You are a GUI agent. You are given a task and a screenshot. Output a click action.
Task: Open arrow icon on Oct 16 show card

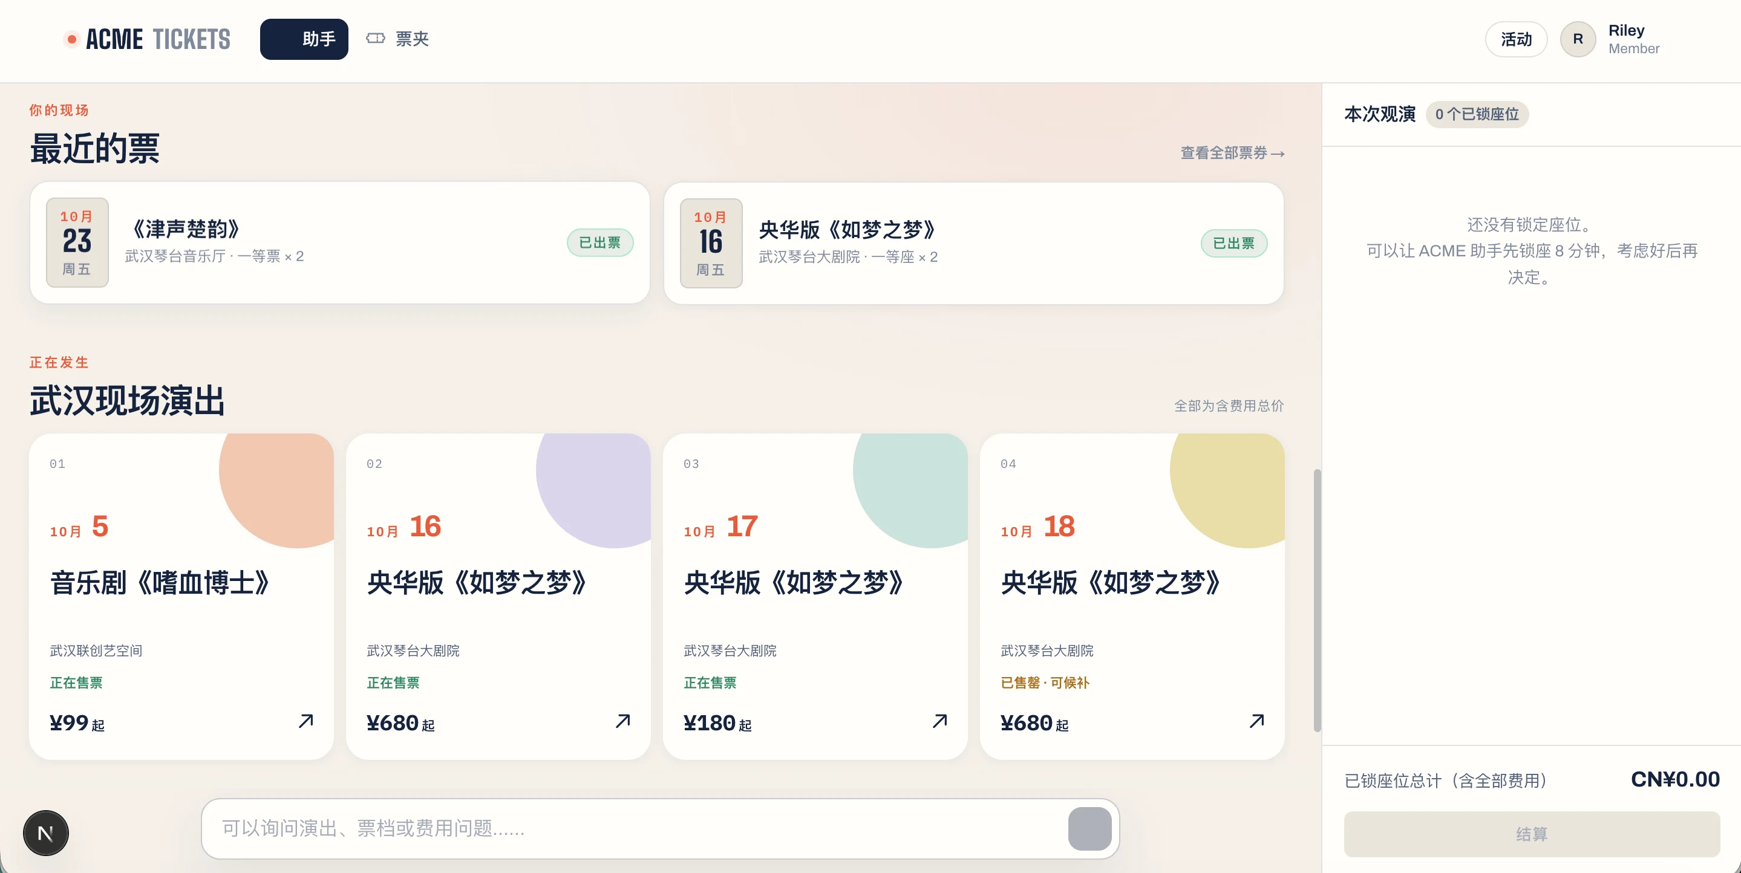[x=623, y=721]
